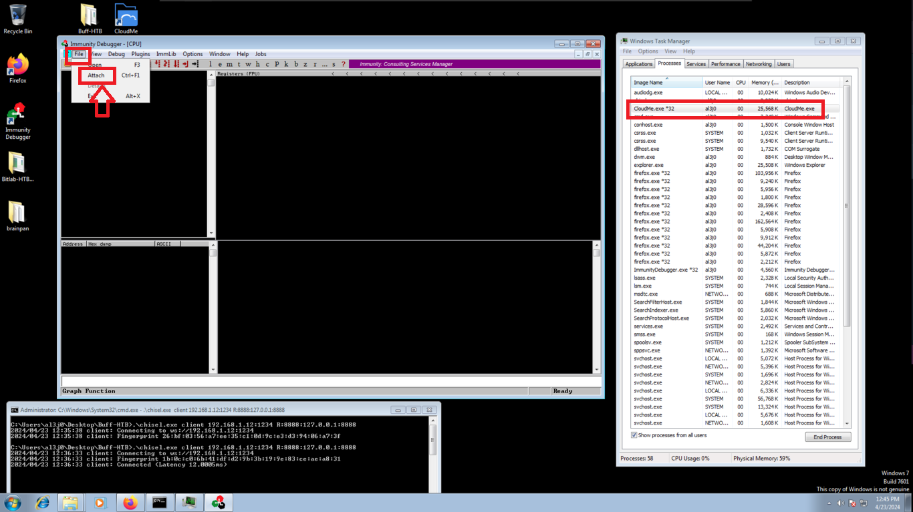Viewport: 913px width, 512px height.
Task: Click the taskbar clock showing 12:45 PM
Action: 888,503
